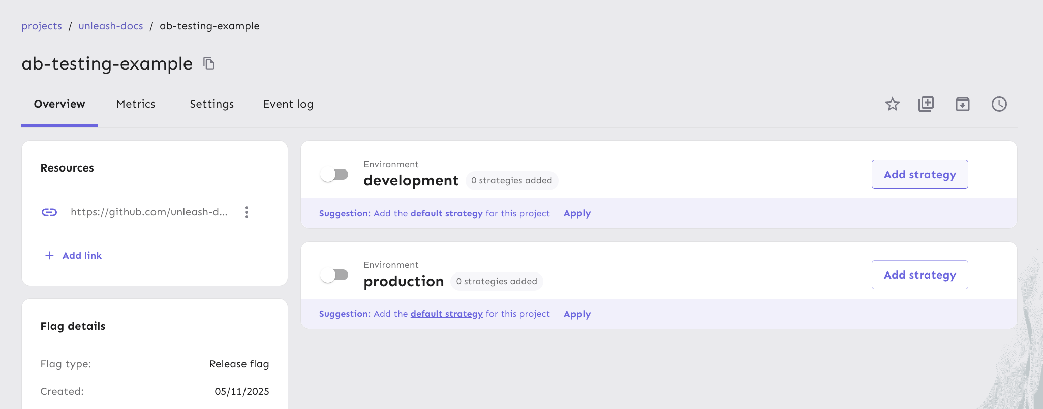Favorite this flag with the star icon

pyautogui.click(x=892, y=104)
